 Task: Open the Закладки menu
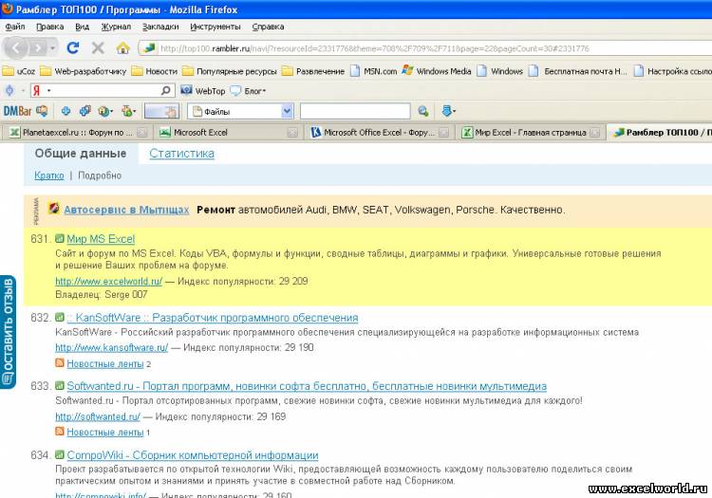(160, 27)
